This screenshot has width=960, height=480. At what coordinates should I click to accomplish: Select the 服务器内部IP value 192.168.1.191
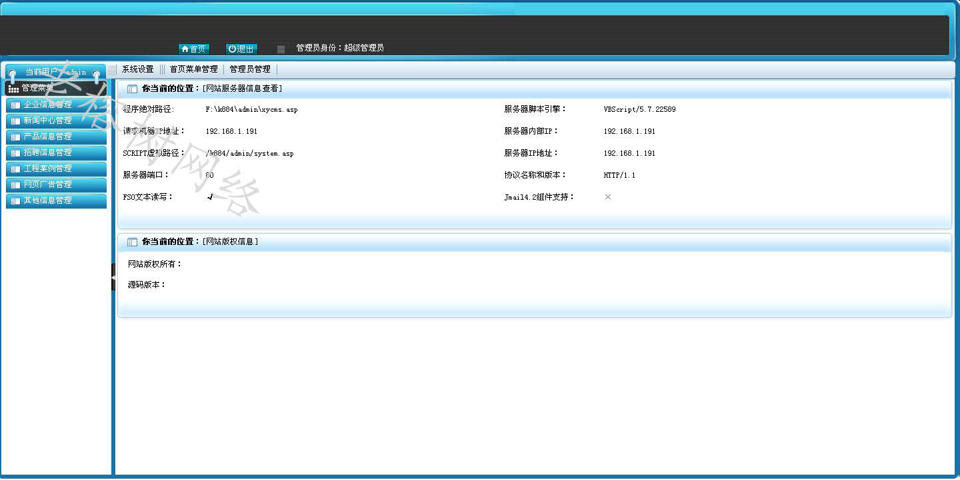pyautogui.click(x=629, y=131)
